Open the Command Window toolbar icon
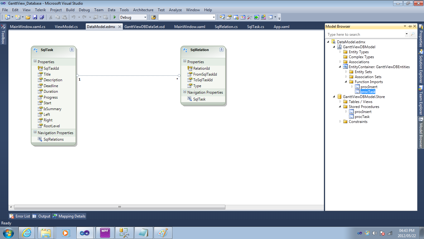 270,17
